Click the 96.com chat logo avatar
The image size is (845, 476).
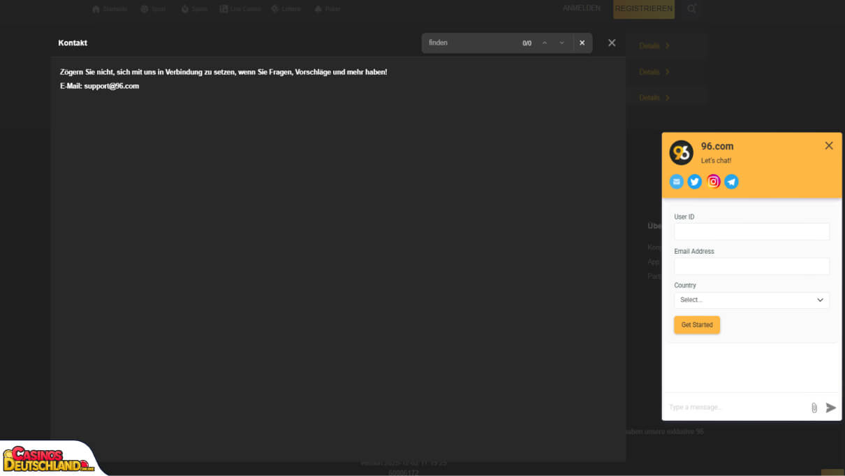(681, 152)
